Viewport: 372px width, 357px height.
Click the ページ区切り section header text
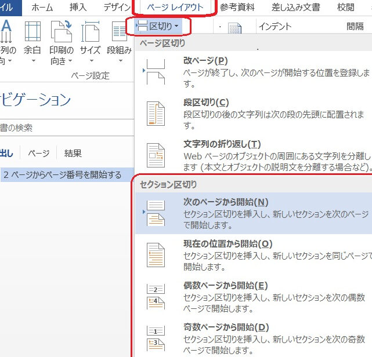[162, 43]
